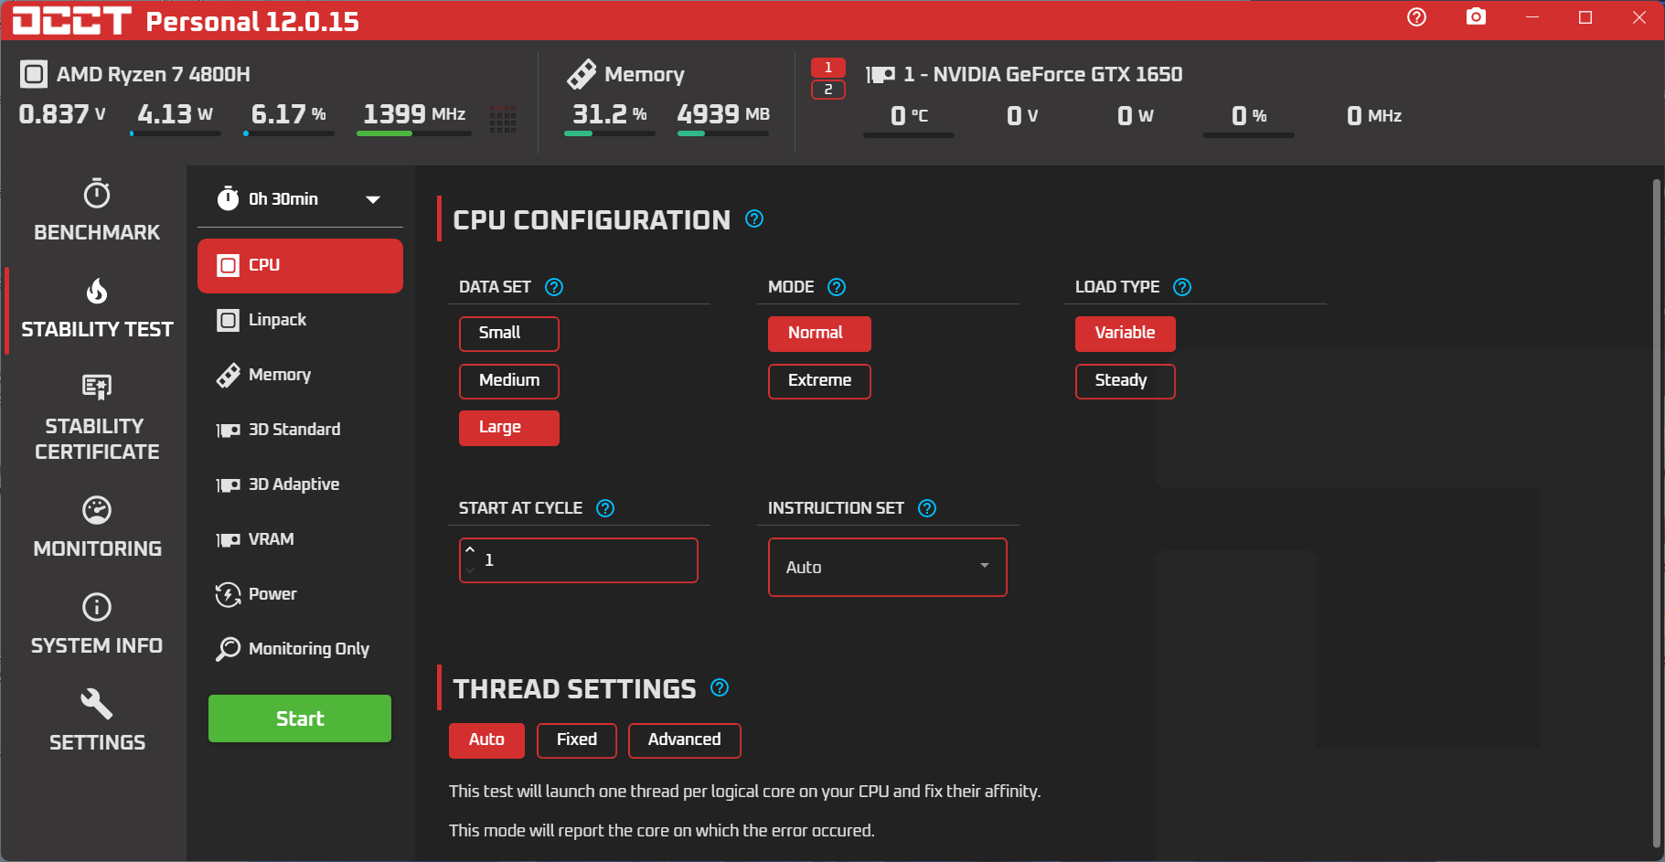Show help for Instruction Set

pos(927,508)
